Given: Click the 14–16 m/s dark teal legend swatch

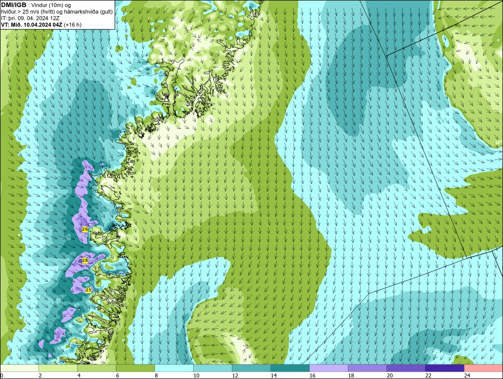Looking at the screenshot, I should pos(290,368).
